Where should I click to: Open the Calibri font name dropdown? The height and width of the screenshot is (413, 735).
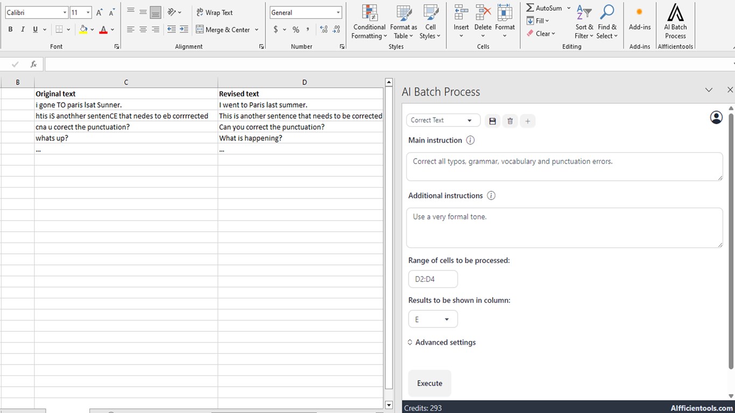[x=65, y=12]
